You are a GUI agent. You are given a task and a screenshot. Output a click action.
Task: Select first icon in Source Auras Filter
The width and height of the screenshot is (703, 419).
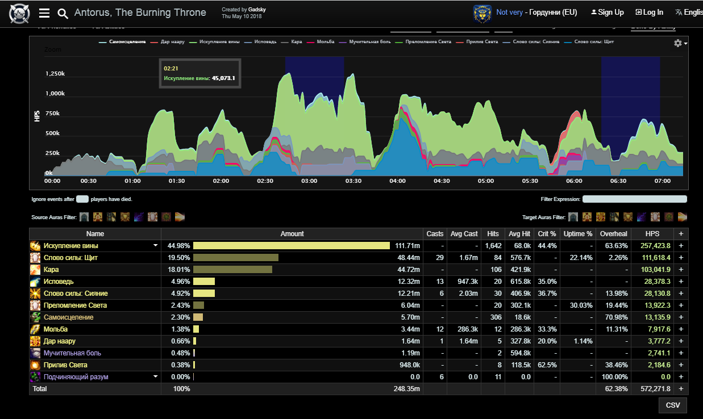point(84,217)
